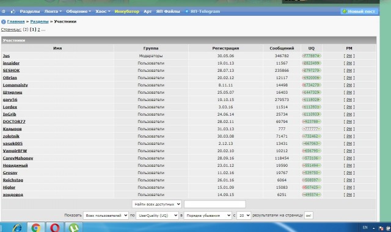Send PM to Jus
The image size is (391, 232).
click(349, 56)
